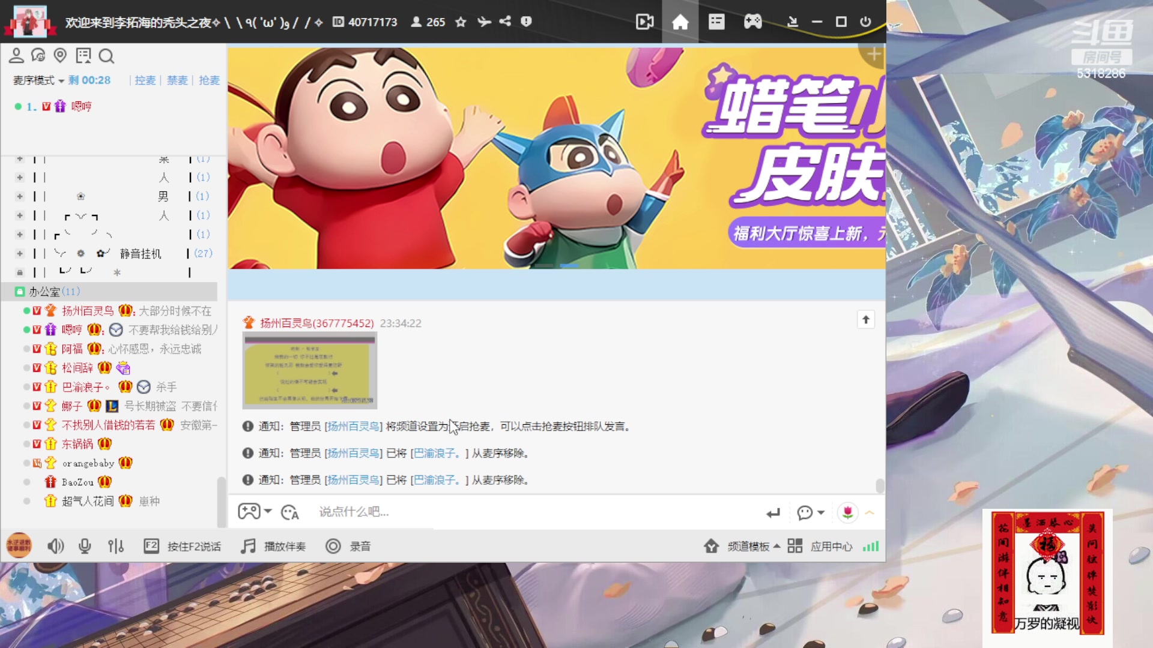Image resolution: width=1153 pixels, height=648 pixels.
Task: Open the flower gift icon in chat bar
Action: tap(847, 512)
